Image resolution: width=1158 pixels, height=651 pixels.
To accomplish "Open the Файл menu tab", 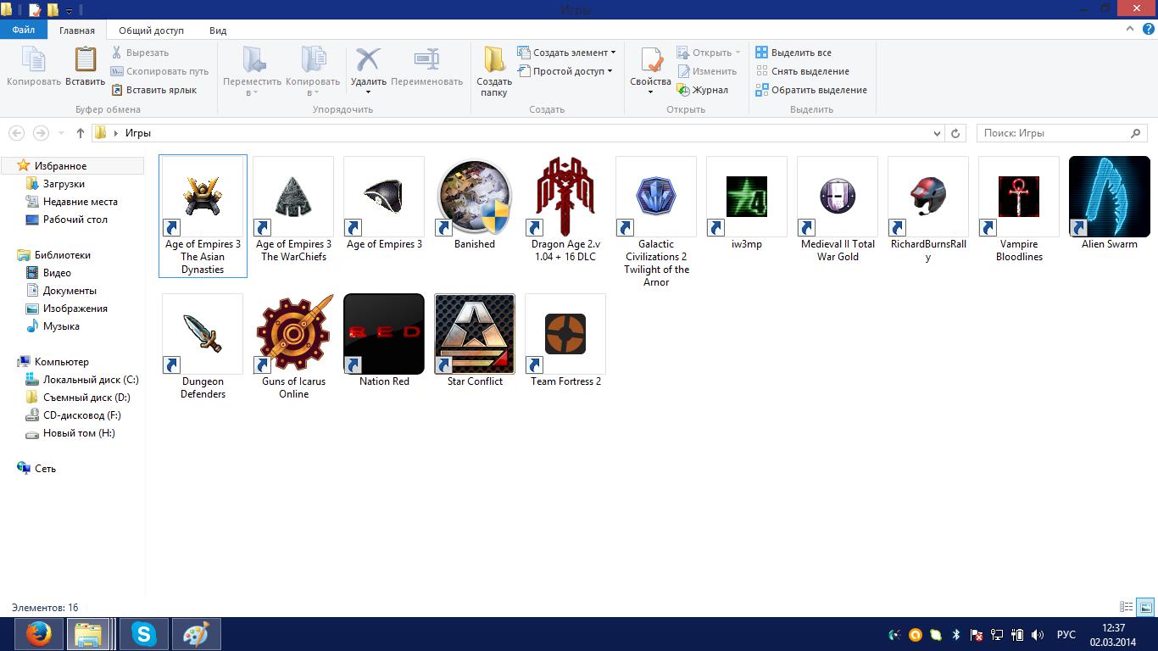I will pos(24,30).
